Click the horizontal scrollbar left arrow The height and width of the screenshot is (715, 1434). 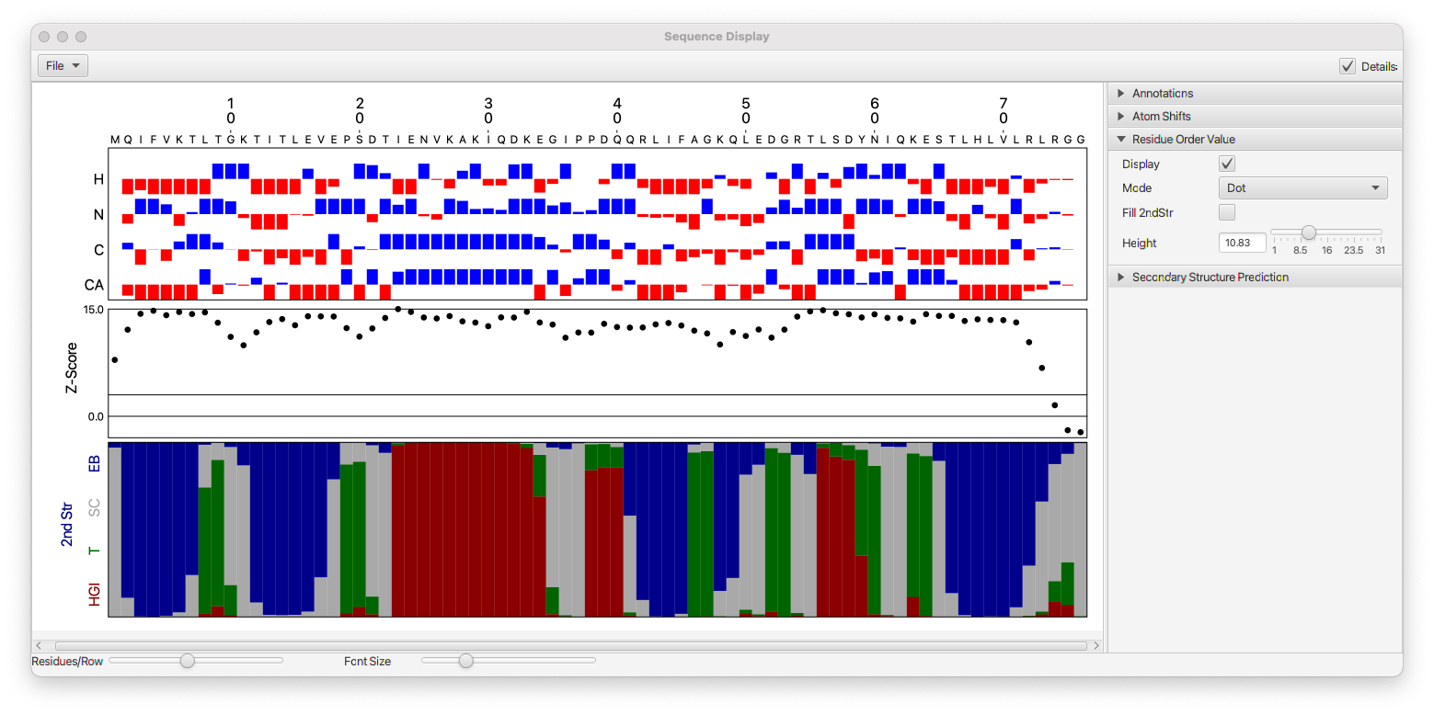tap(39, 646)
